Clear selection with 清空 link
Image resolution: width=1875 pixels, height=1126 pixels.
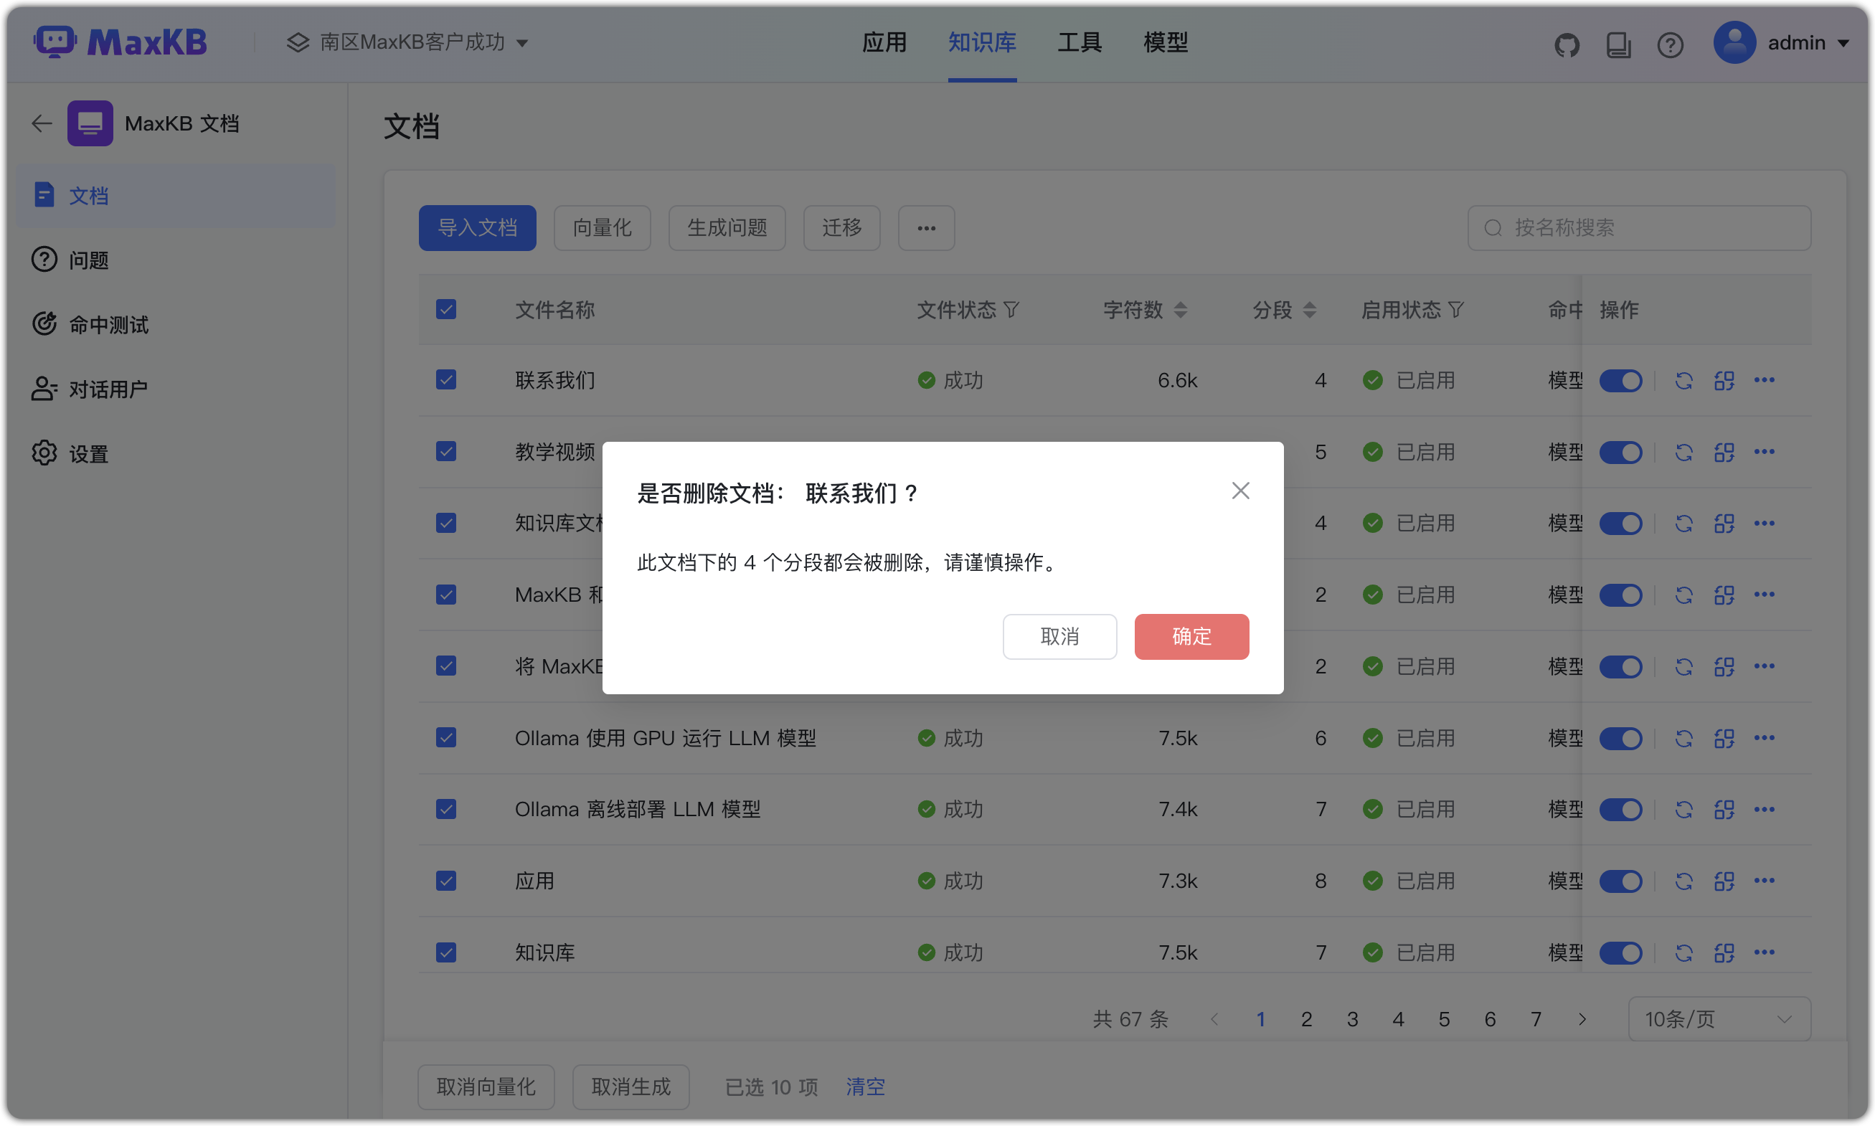[x=865, y=1087]
